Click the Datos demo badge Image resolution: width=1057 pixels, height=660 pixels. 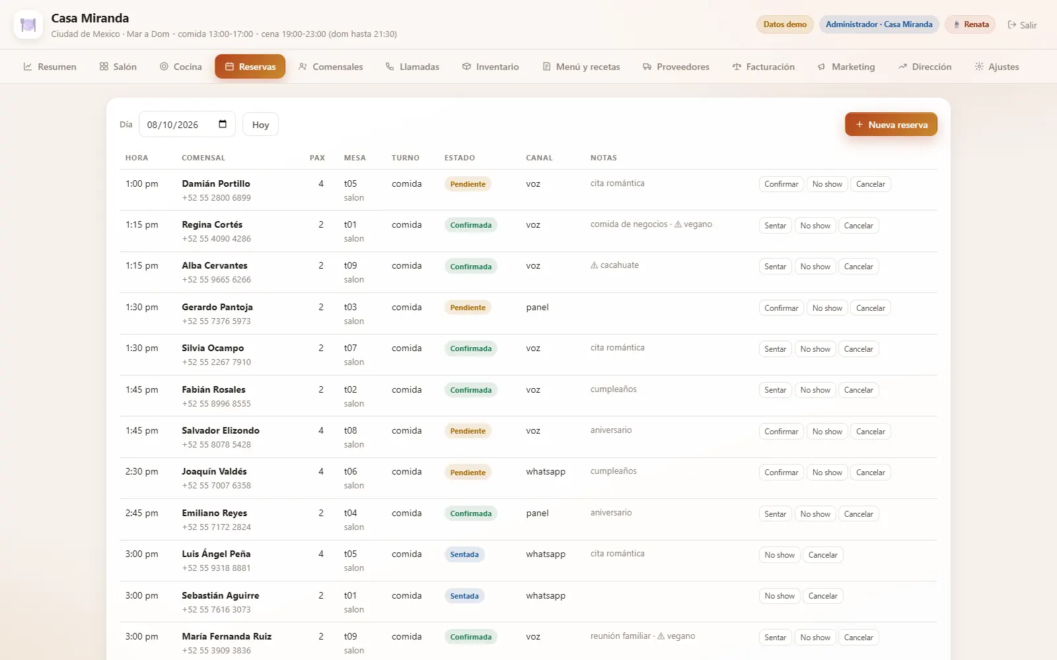(785, 24)
